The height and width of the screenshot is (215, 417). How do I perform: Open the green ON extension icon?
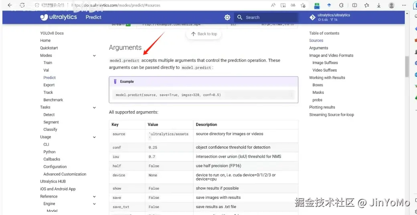[x=317, y=6]
